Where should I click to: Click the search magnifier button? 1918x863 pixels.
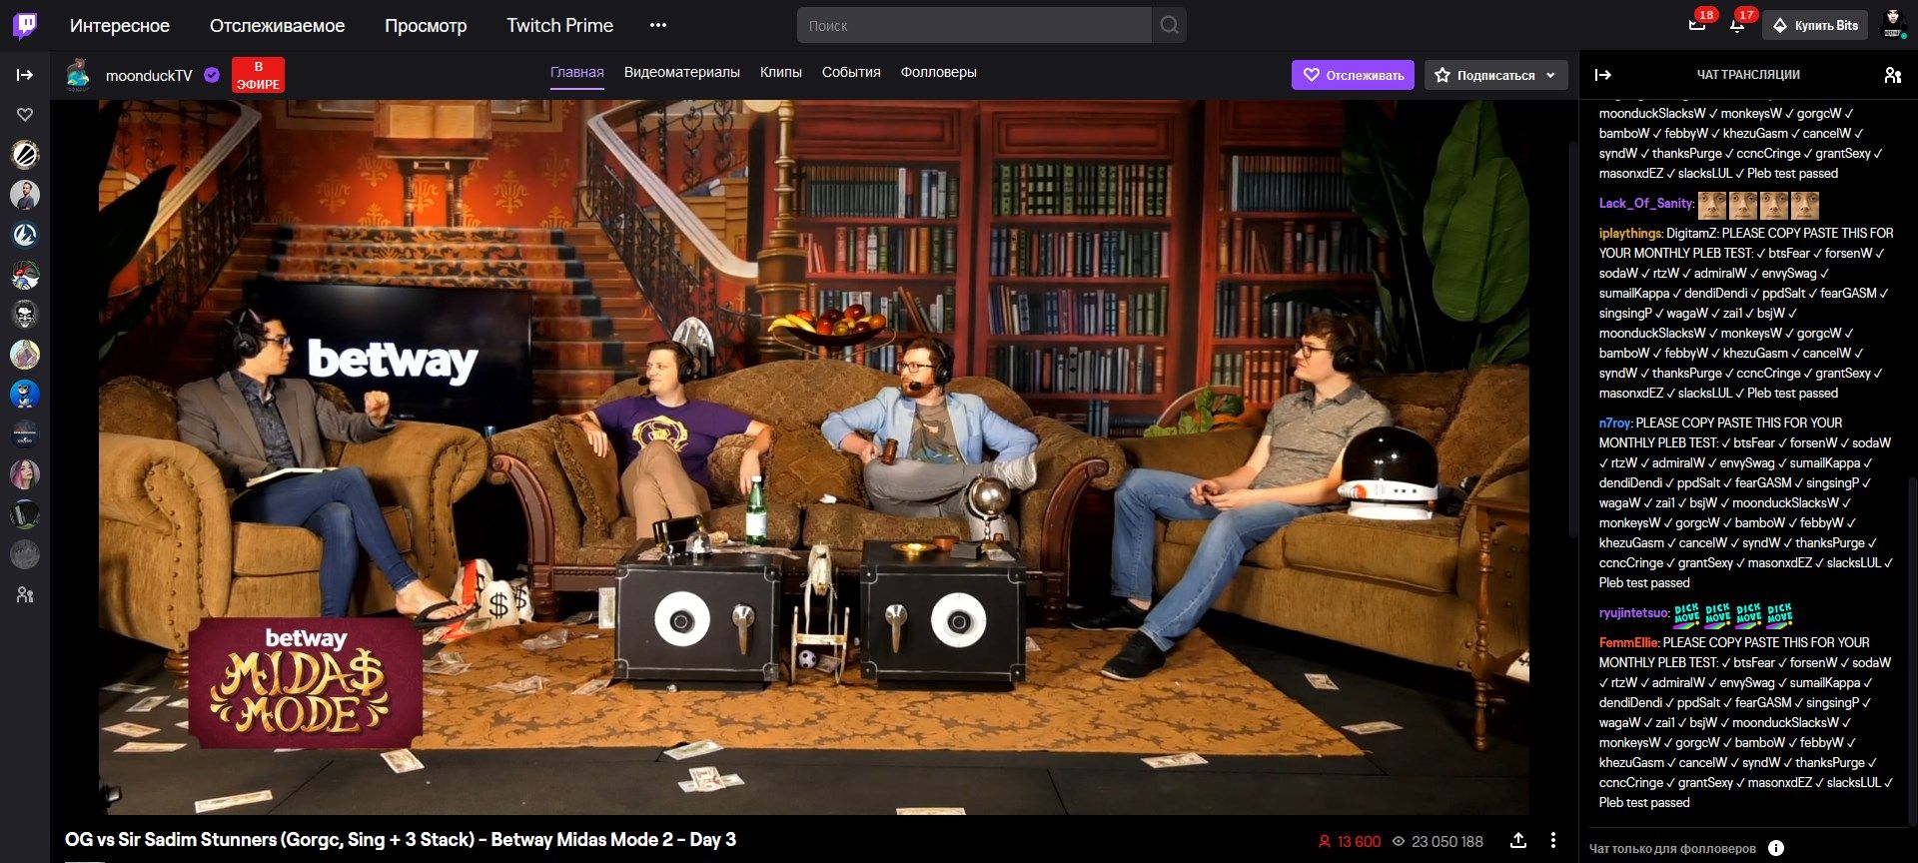tap(1169, 25)
